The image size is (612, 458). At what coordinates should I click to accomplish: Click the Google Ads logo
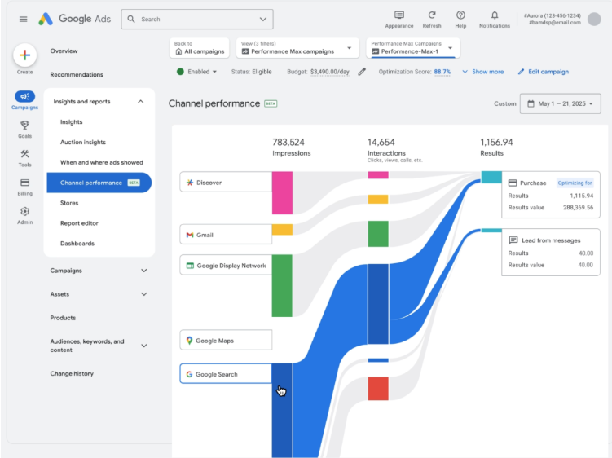[74, 19]
